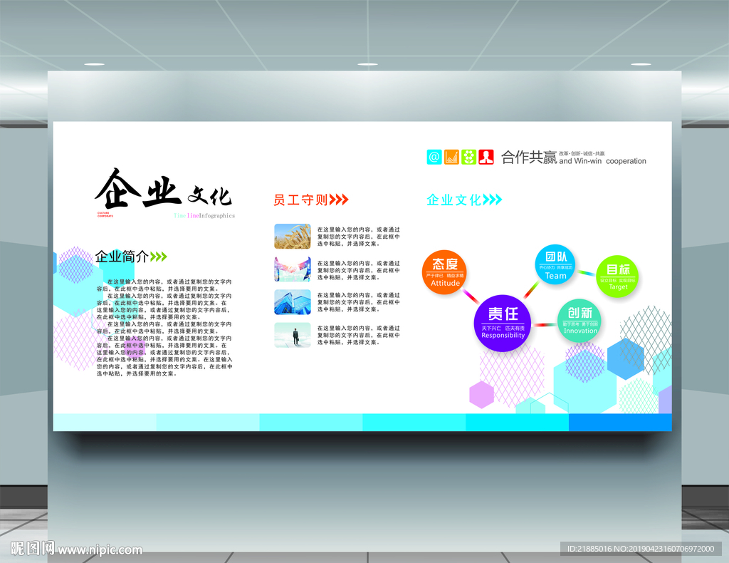Expand the green arrows beside 企业简介

point(158,257)
